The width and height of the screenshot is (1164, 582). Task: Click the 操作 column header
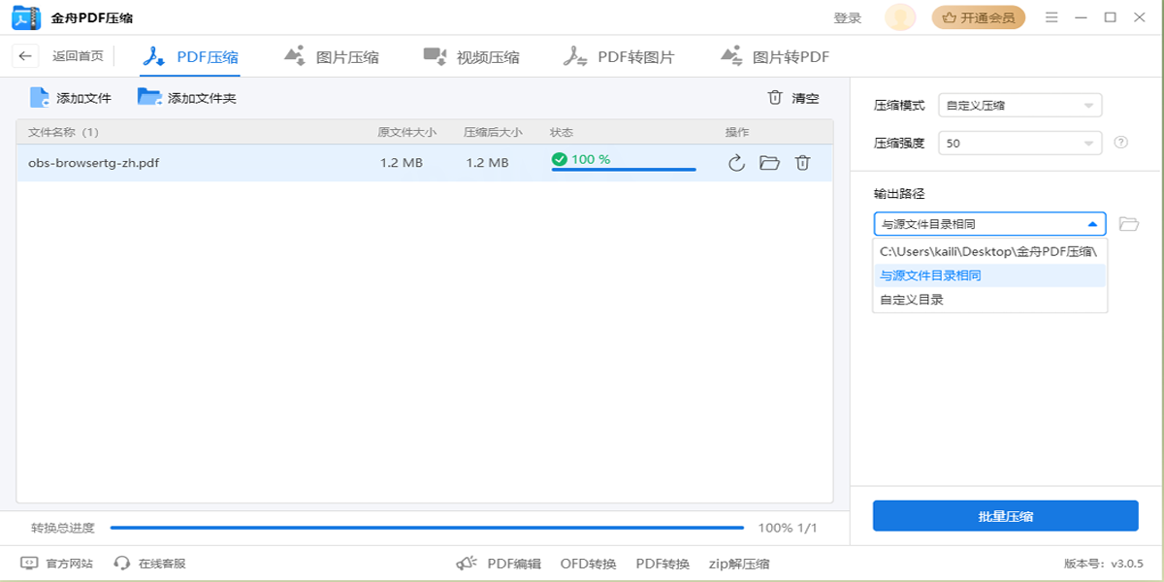[x=737, y=132]
